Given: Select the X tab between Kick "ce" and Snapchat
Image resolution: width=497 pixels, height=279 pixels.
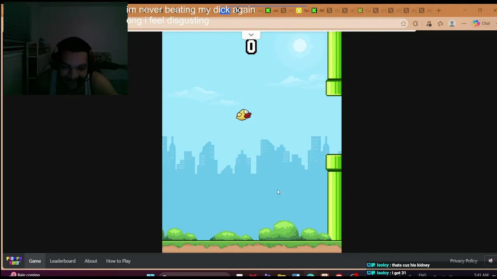Looking at the screenshot, I should [x=287, y=10].
